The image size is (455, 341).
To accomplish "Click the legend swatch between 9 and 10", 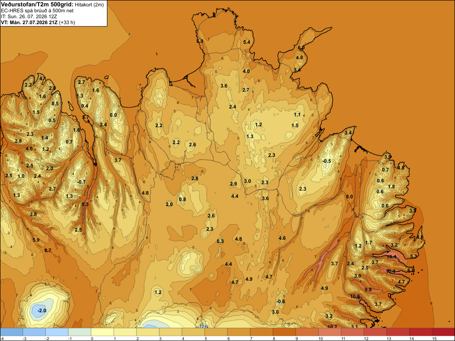I will click(x=307, y=332).
